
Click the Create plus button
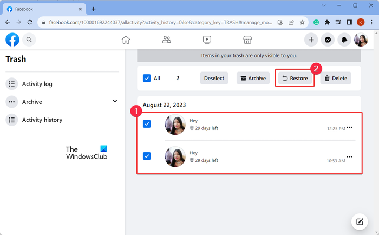click(x=311, y=40)
